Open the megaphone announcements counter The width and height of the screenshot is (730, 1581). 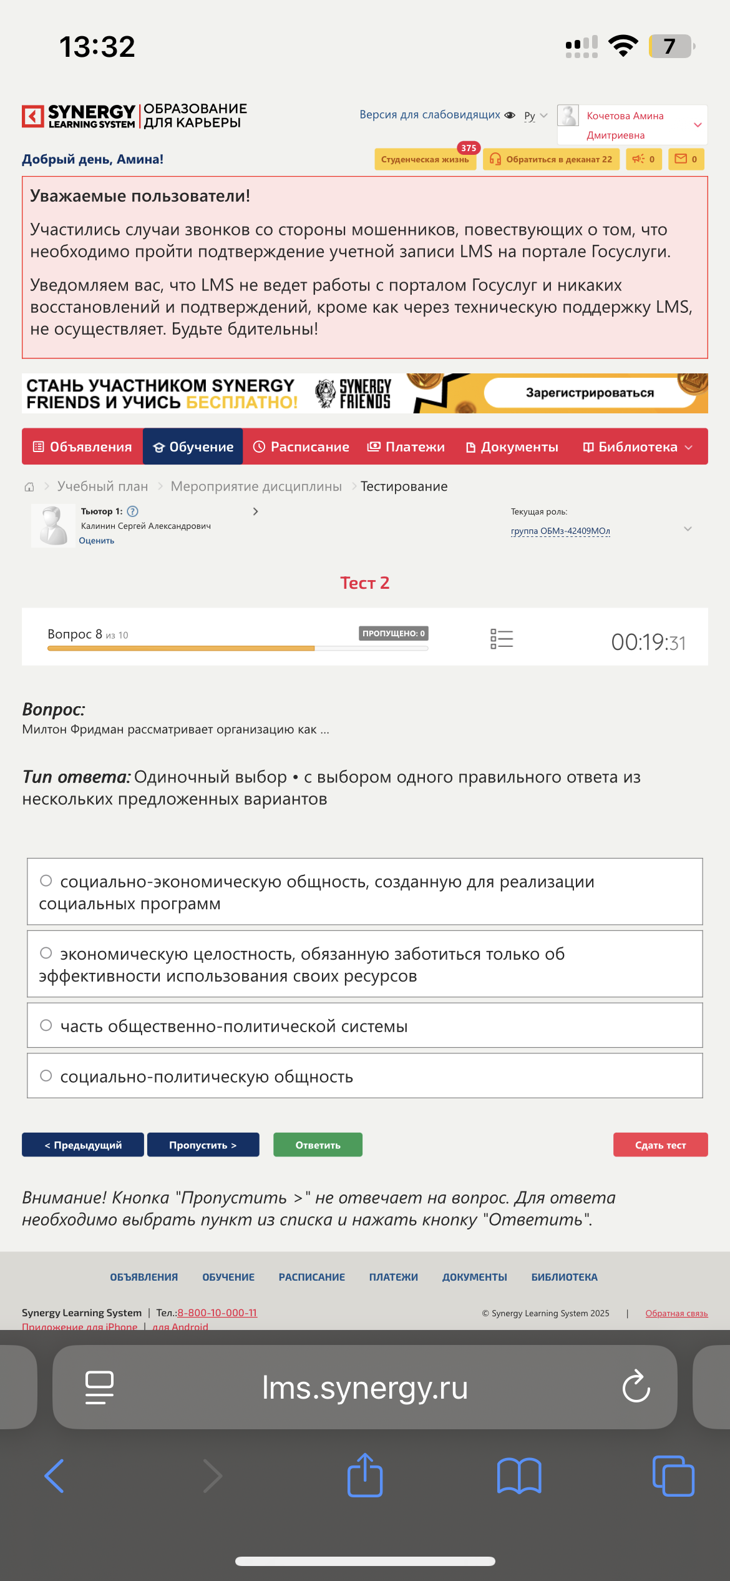coord(643,159)
